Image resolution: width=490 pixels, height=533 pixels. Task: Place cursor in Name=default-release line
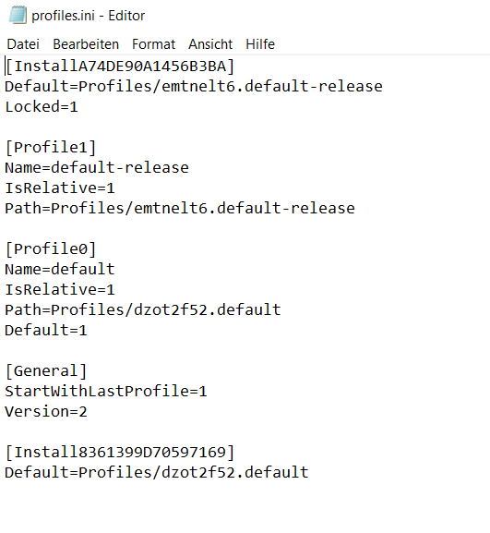(x=97, y=167)
